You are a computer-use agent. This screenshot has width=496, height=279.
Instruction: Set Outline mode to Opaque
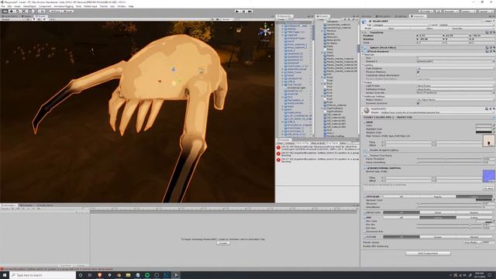pyautogui.click(x=438, y=236)
